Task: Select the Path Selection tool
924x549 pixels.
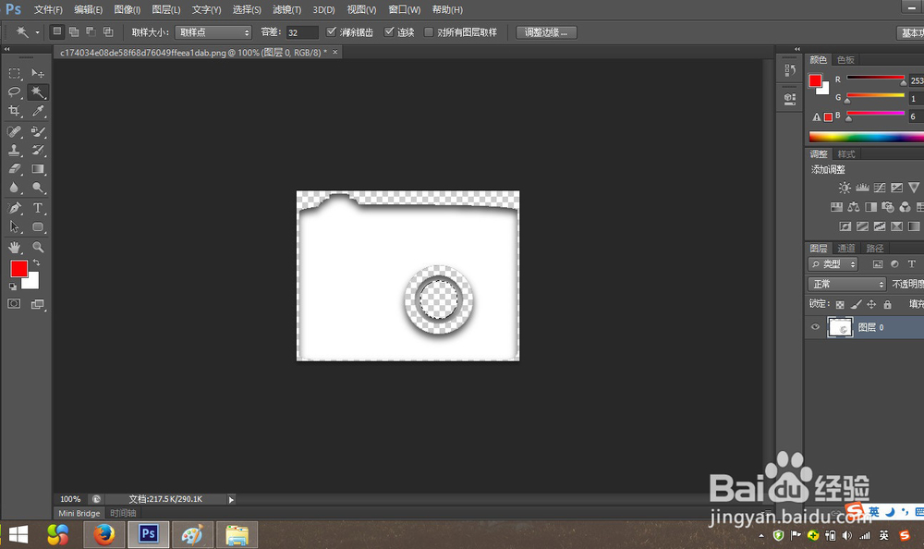Action: (x=15, y=226)
